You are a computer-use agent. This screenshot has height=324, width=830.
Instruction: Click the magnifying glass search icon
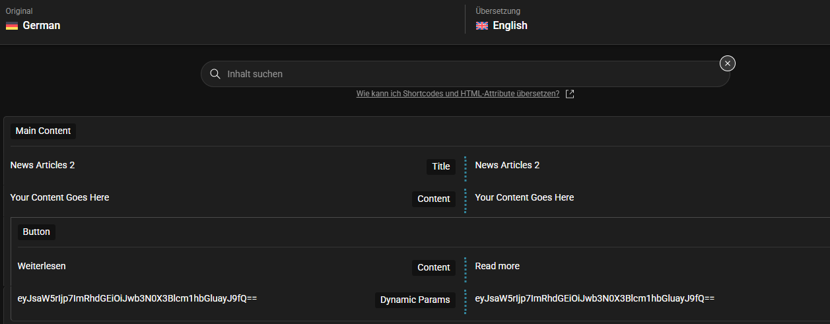pyautogui.click(x=215, y=74)
